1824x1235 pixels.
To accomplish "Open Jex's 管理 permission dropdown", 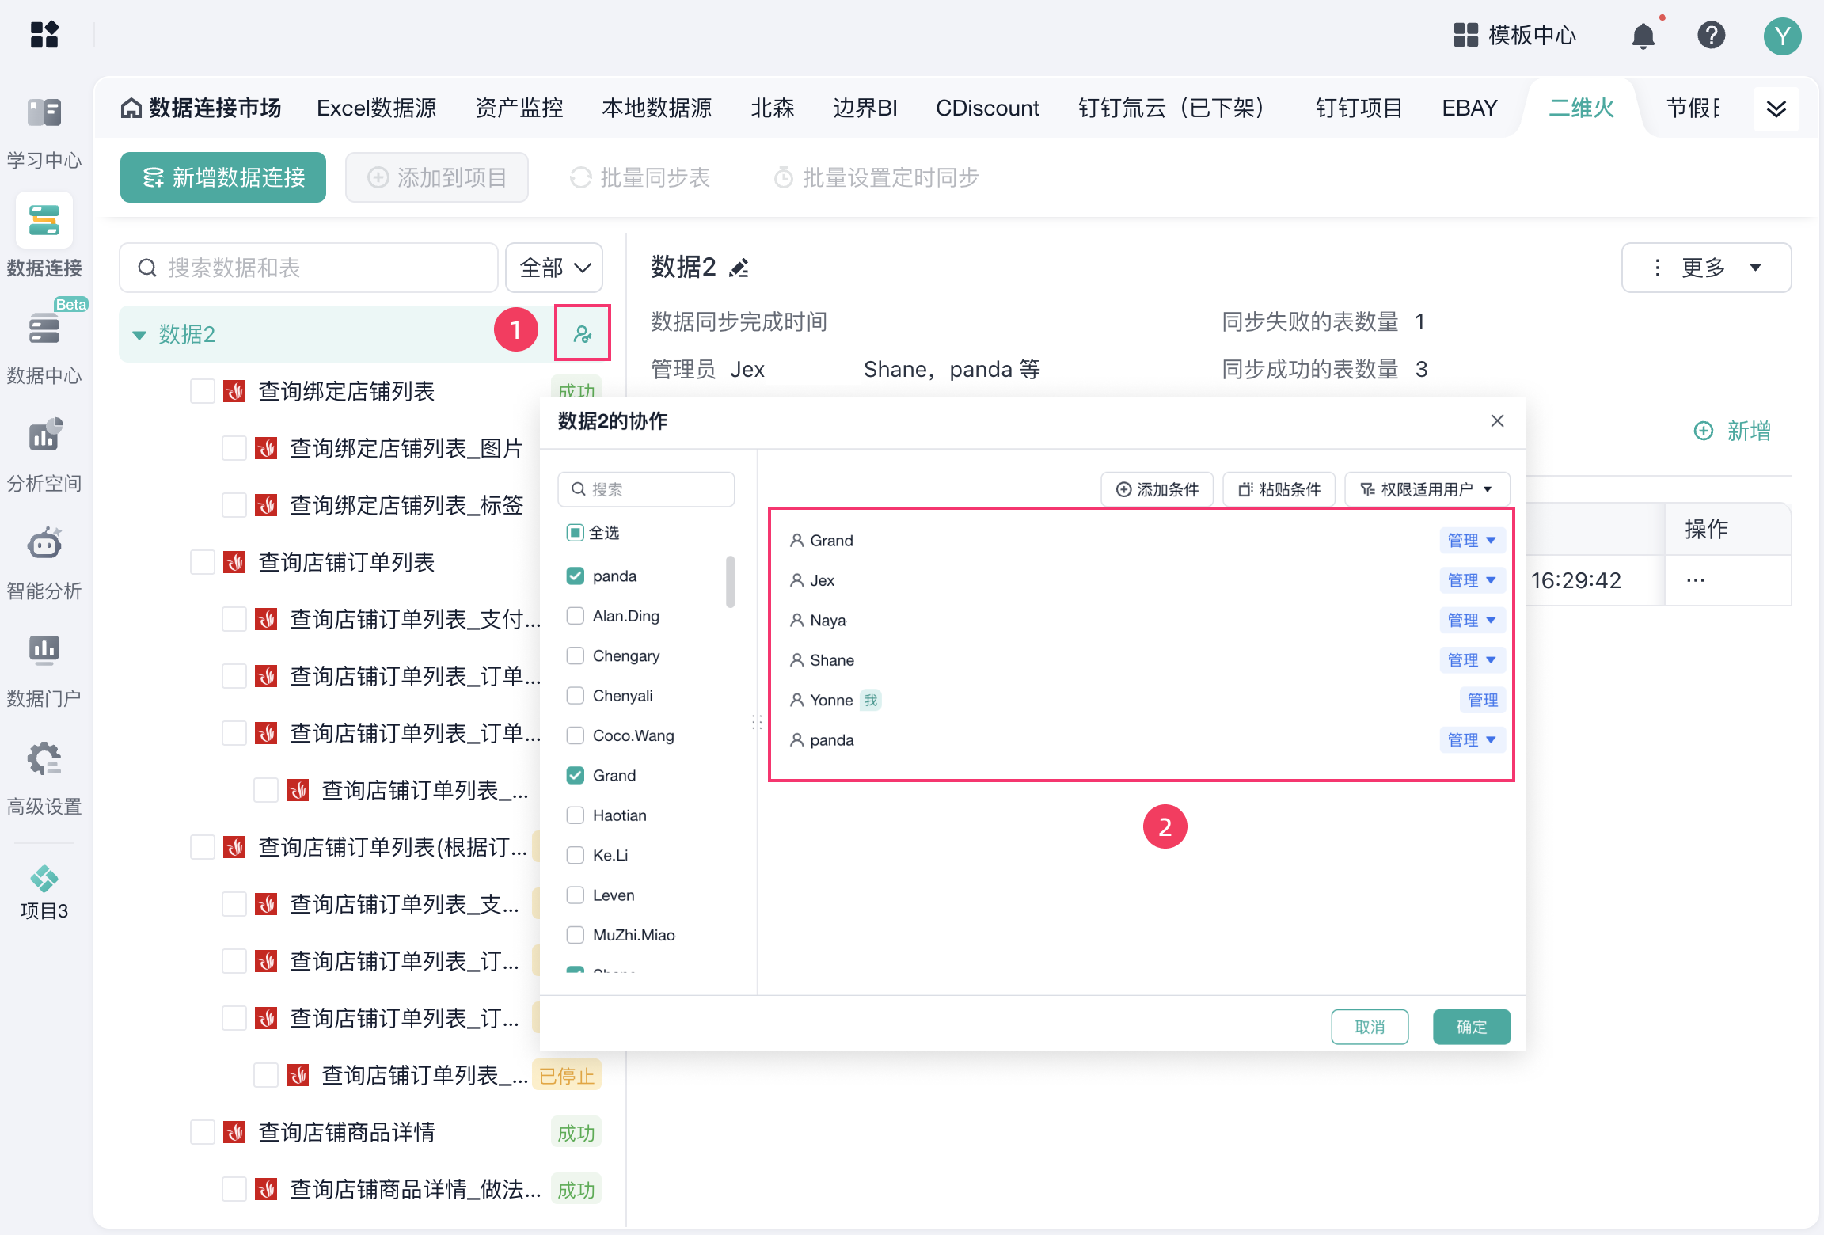I will [x=1472, y=580].
